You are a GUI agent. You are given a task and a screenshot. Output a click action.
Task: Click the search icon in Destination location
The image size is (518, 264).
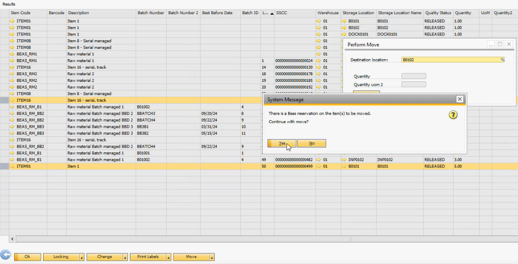point(502,60)
